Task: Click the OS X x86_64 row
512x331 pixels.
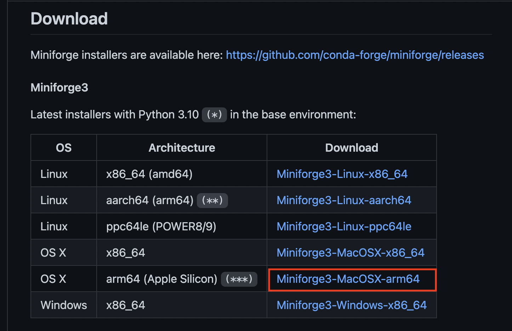Action: [x=126, y=252]
